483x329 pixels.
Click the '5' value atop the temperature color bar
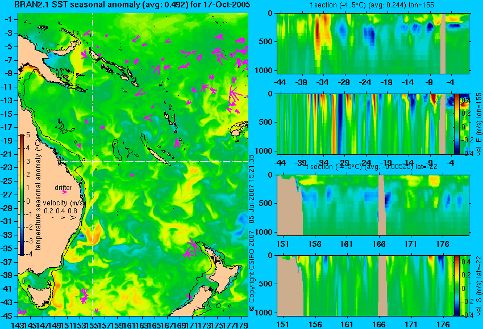point(28,134)
